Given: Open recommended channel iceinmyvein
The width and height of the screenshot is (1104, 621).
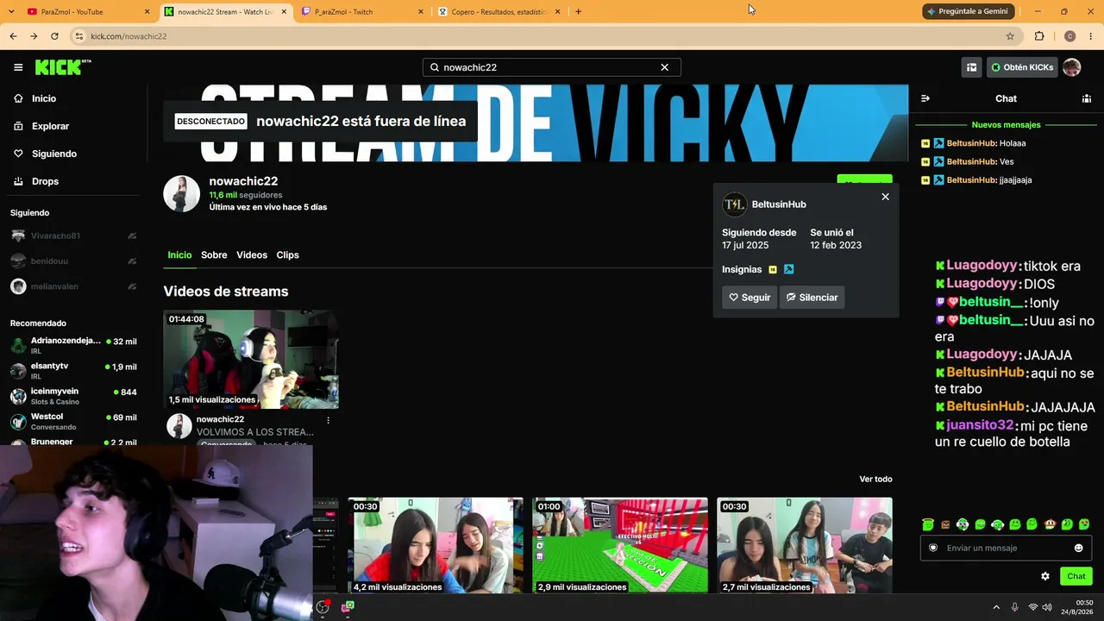Looking at the screenshot, I should click(x=73, y=396).
